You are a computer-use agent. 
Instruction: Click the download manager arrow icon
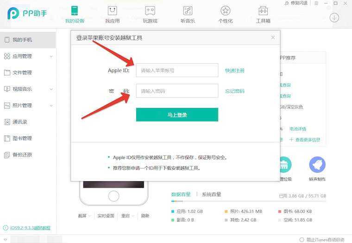point(334,18)
